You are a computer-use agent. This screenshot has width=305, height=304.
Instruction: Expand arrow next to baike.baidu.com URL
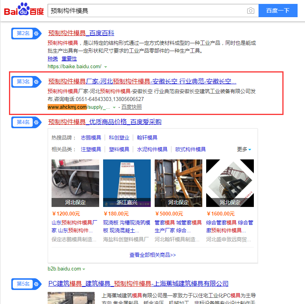click(105, 67)
